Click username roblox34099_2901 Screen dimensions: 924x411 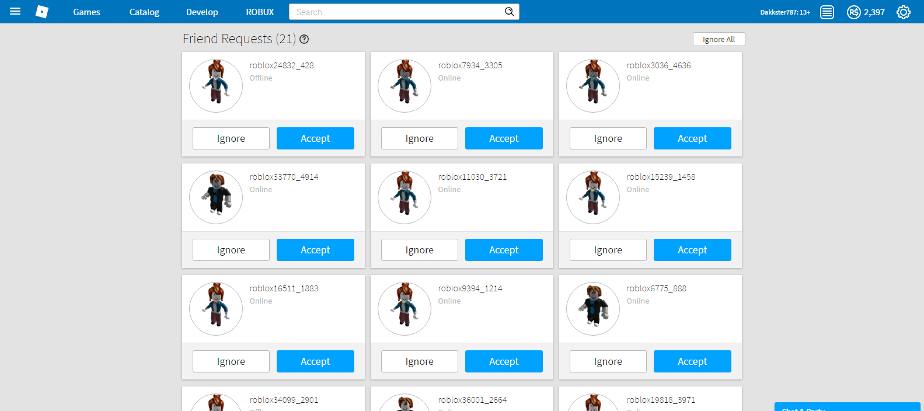[x=284, y=400]
